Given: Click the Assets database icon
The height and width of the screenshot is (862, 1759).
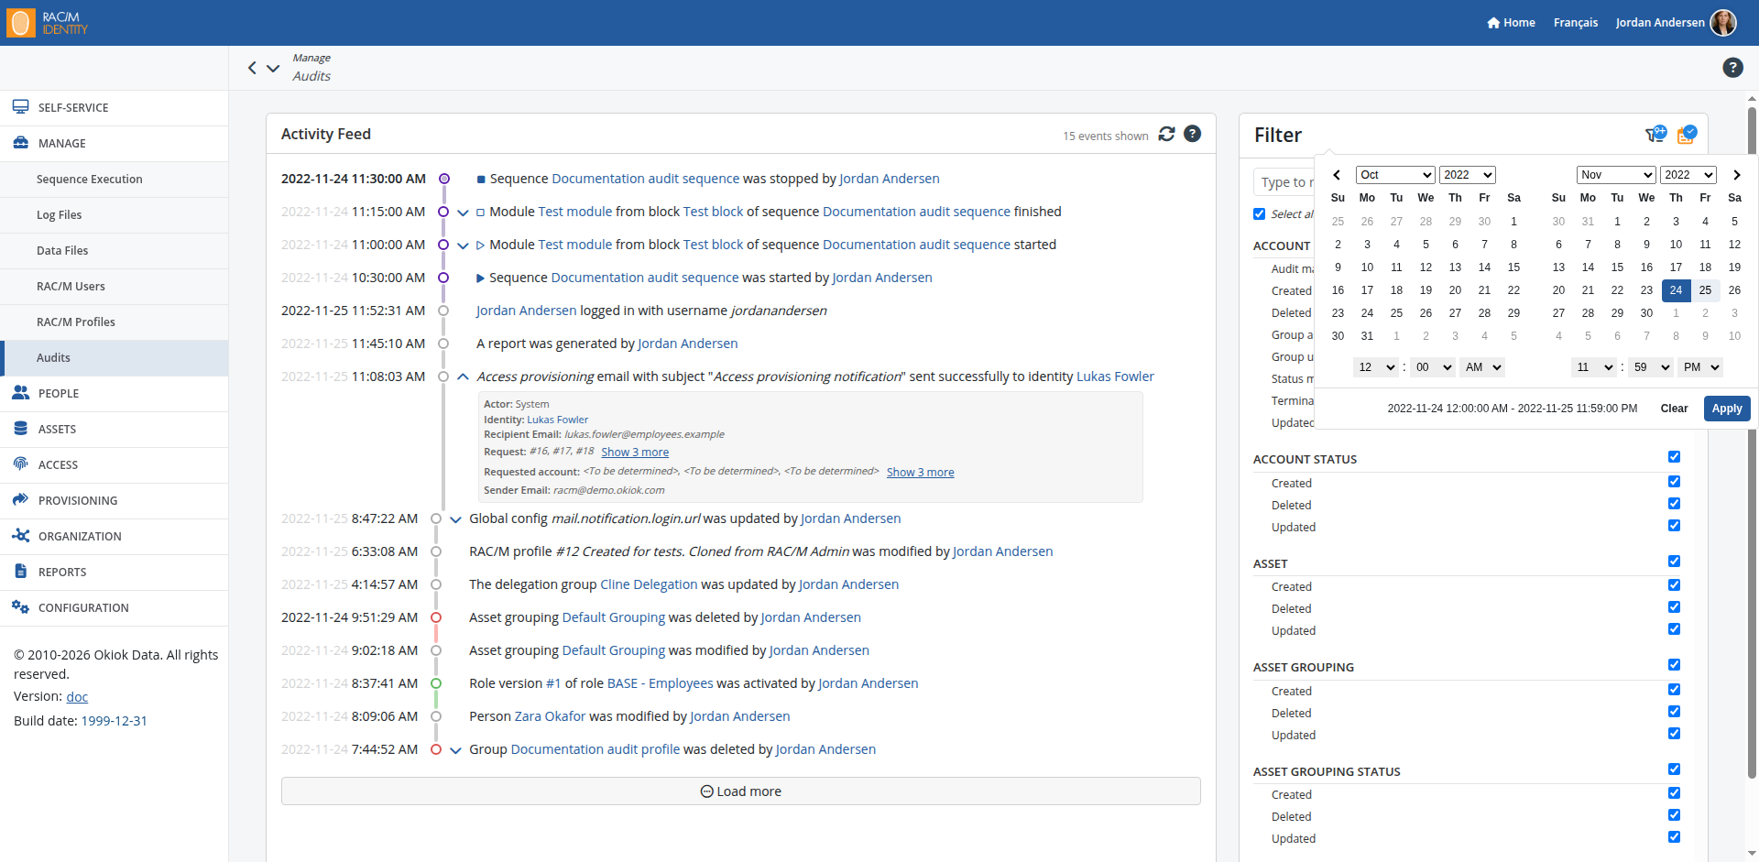Looking at the screenshot, I should [20, 429].
